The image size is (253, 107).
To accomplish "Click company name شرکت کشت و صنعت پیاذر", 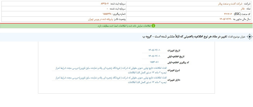I will tap(230, 4).
